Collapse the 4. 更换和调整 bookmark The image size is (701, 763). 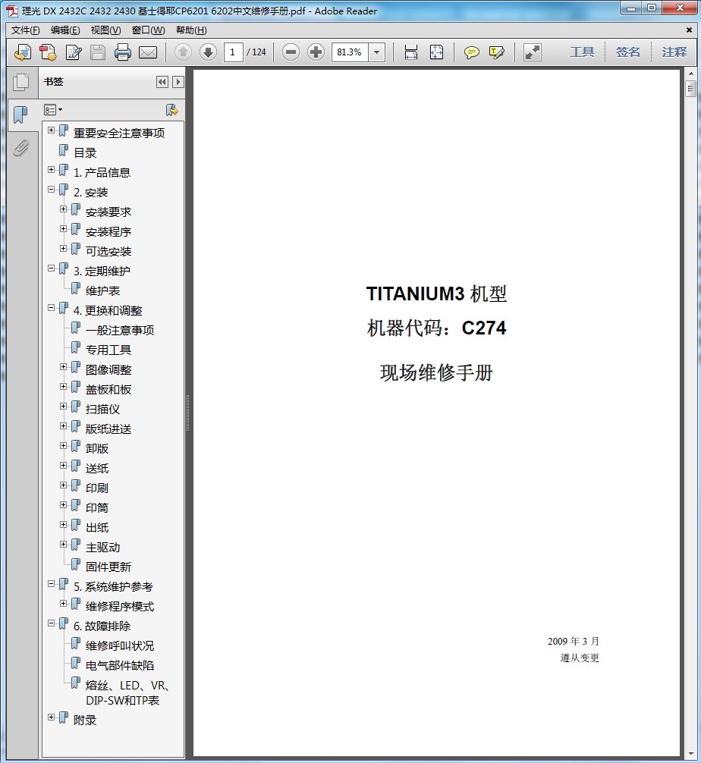(x=52, y=308)
